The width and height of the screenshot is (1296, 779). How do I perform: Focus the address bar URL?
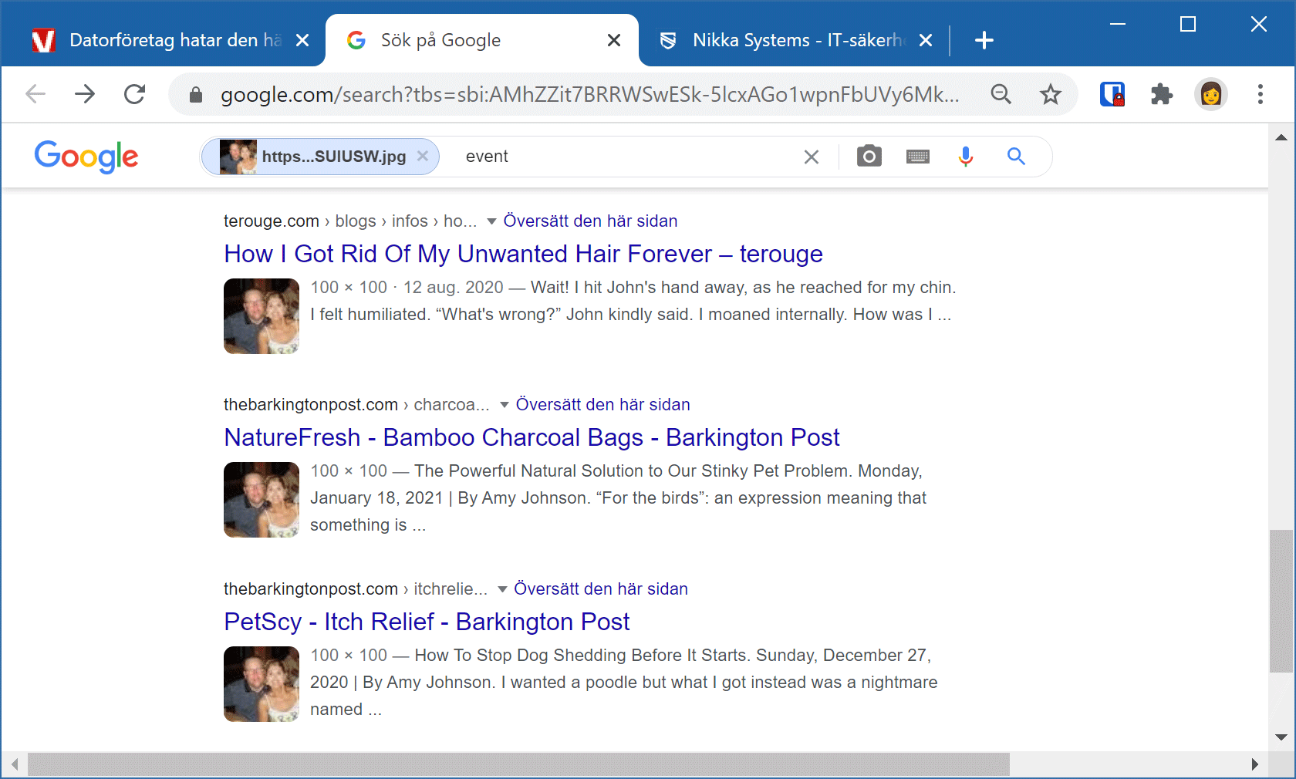pos(589,94)
